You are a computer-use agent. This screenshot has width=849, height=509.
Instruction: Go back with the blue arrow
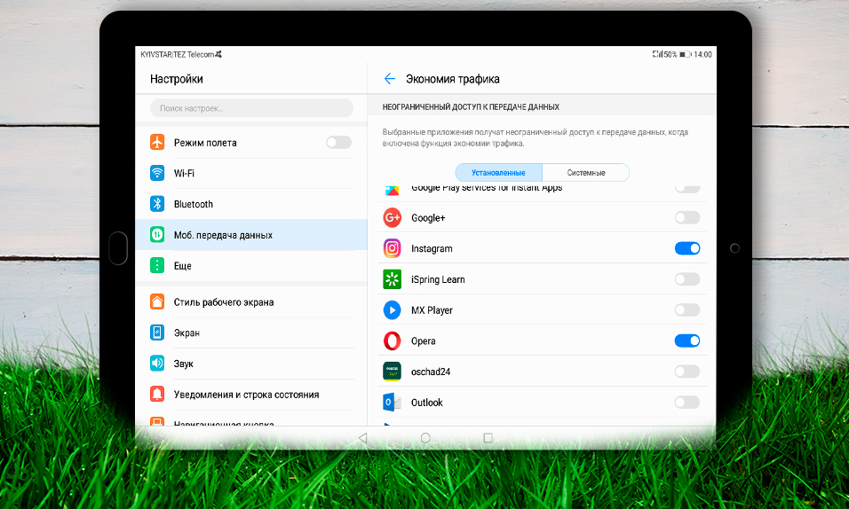389,79
